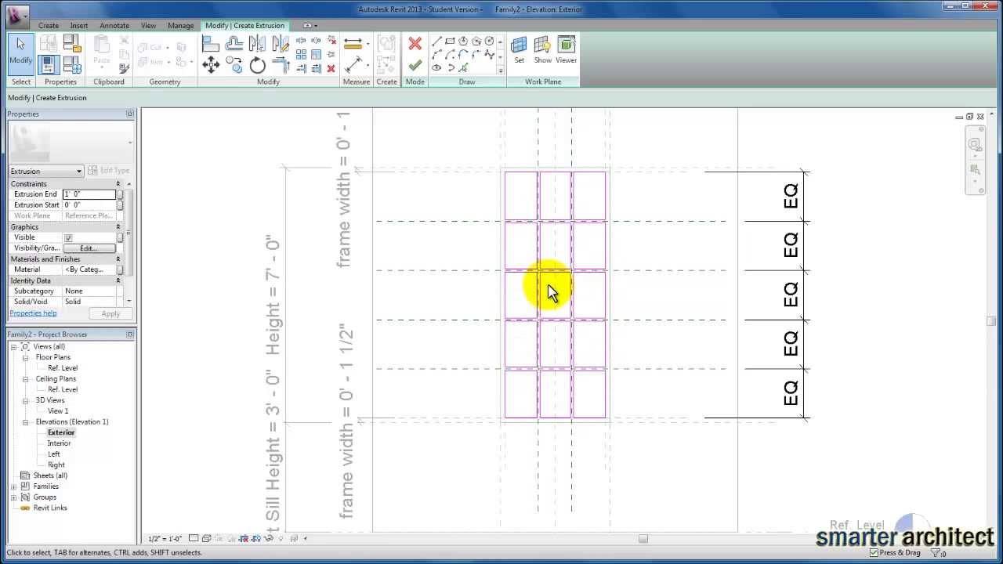
Task: Click the red Cancel Edit Mode X
Action: (x=415, y=44)
